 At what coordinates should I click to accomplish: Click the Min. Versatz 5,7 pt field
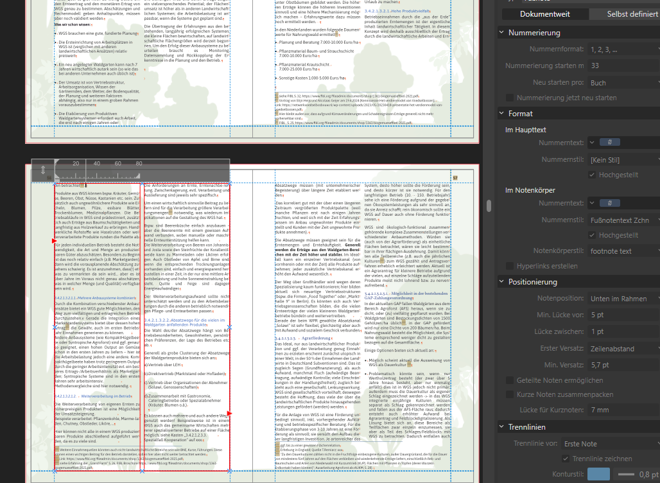click(x=624, y=365)
